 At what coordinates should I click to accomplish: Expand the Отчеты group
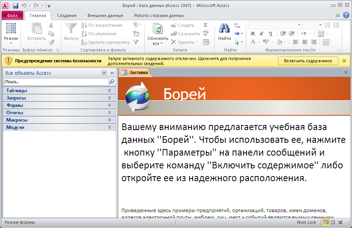point(59,113)
